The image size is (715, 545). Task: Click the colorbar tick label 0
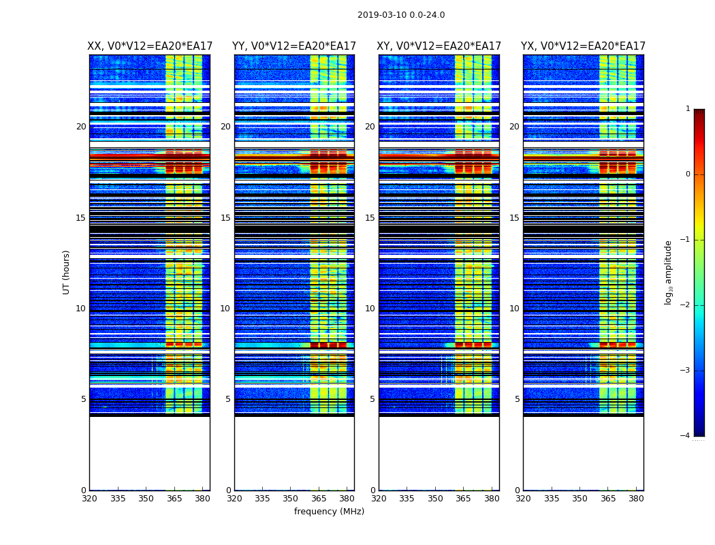click(687, 174)
